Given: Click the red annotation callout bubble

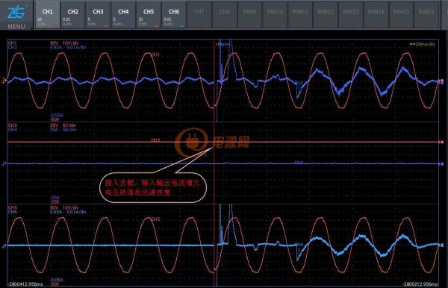Looking at the screenshot, I should pos(153,187).
